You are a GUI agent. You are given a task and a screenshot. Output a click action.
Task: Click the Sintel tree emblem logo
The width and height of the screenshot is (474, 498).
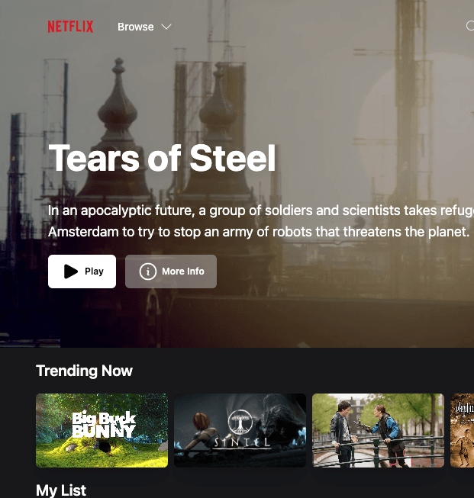pyautogui.click(x=240, y=422)
